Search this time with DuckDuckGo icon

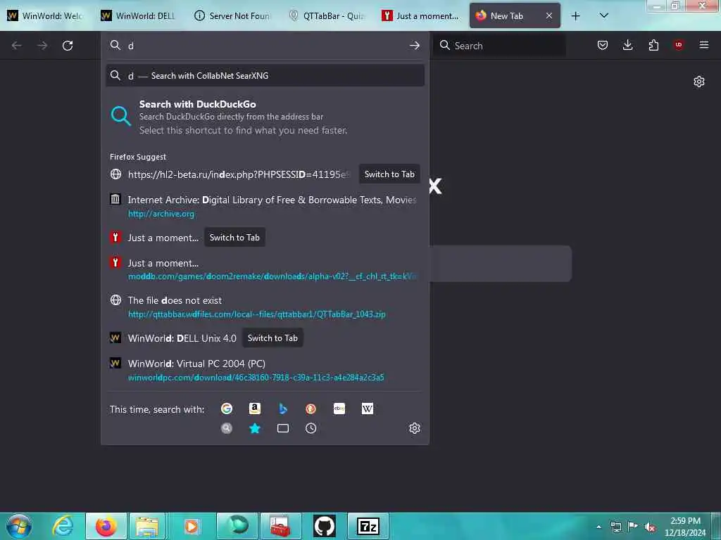coord(311,409)
